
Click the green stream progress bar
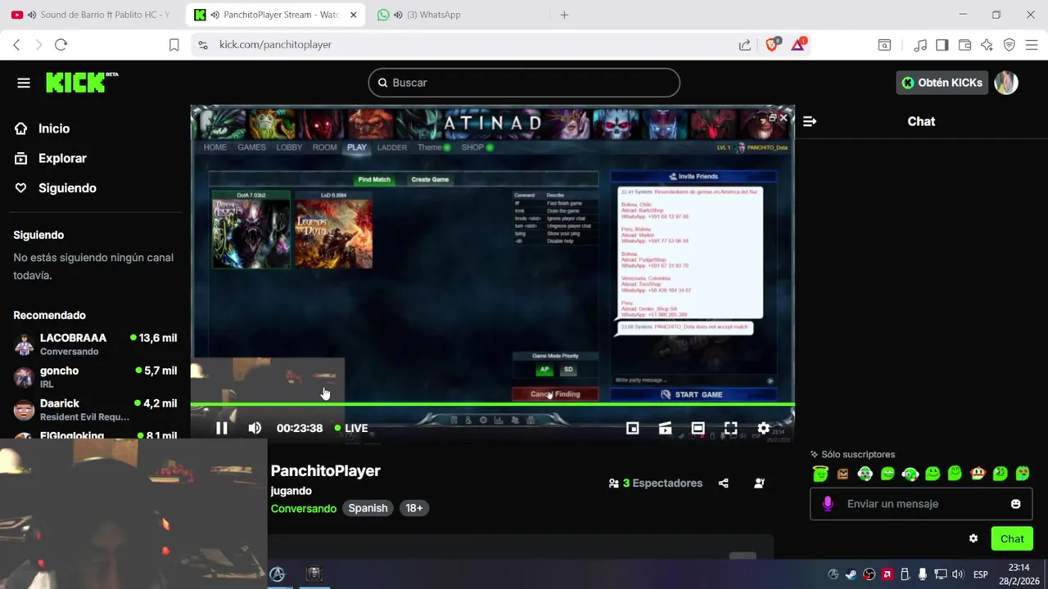tap(492, 404)
